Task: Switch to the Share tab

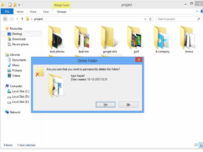Action: click(34, 11)
